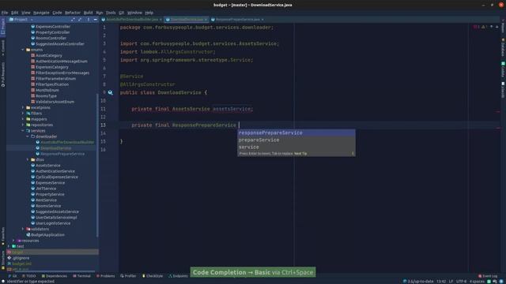Open the Build menu
The width and height of the screenshot is (506, 284).
(x=88, y=13)
